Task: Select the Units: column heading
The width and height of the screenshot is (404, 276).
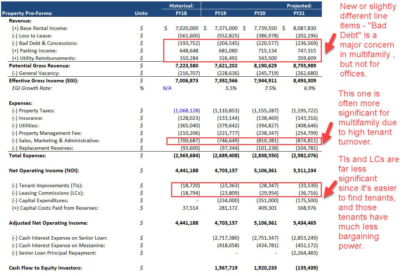Action: point(141,13)
